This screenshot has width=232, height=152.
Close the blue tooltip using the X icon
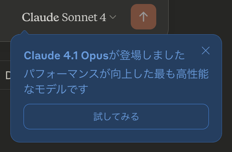(206, 51)
